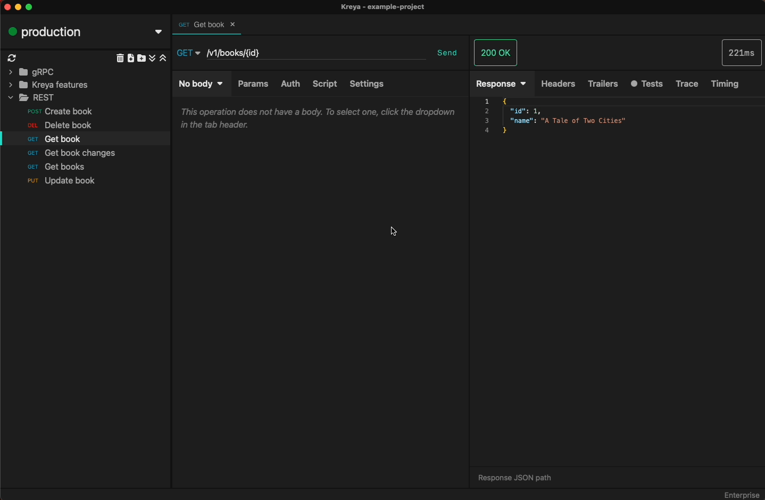765x500 pixels.
Task: Click the new folder icon
Action: (142, 59)
